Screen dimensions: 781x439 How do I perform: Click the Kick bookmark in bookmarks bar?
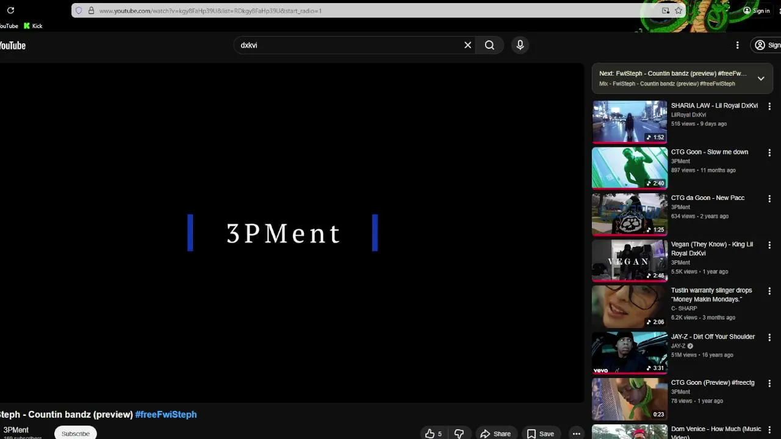tap(33, 26)
